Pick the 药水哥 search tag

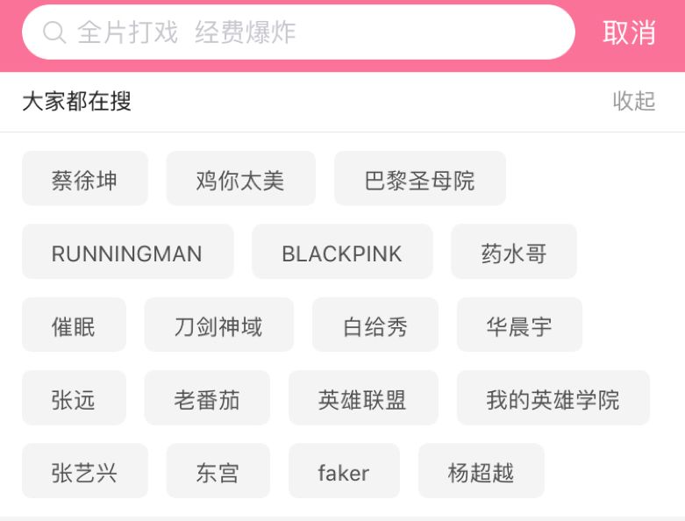coord(514,253)
